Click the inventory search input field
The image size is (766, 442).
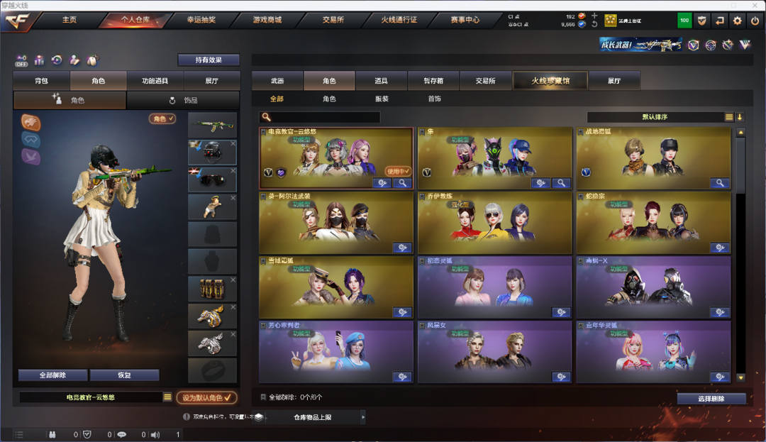pyautogui.click(x=320, y=117)
